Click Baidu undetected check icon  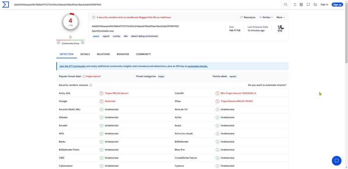click(101, 142)
